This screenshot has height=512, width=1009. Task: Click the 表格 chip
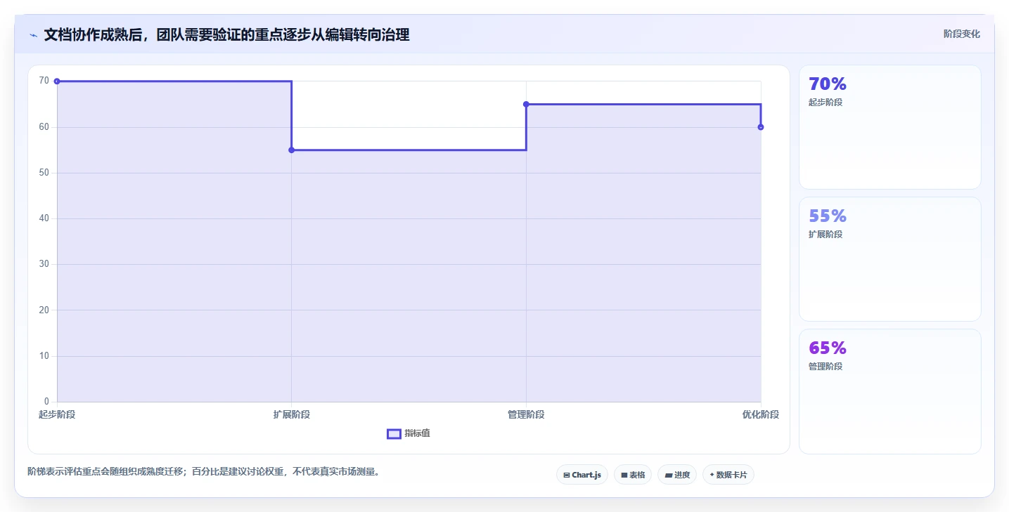[633, 475]
